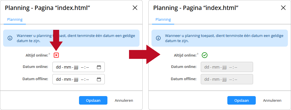Viewport: 291px width, 110px height.
Task: Uncheck the green Altijd online checkmark
Action: 205,55
